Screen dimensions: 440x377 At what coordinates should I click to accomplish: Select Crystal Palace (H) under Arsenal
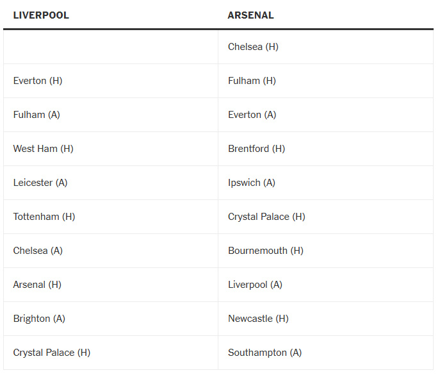[266, 217]
